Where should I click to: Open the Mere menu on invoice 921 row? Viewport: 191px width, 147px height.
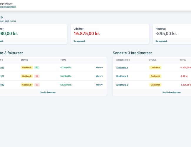(x=99, y=76)
